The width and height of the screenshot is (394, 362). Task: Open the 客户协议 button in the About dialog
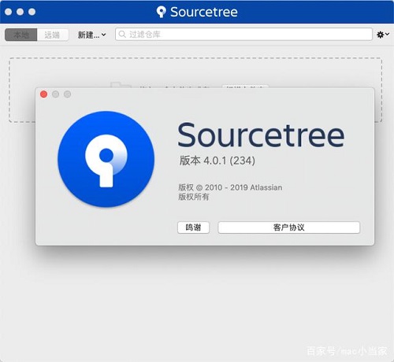click(288, 227)
